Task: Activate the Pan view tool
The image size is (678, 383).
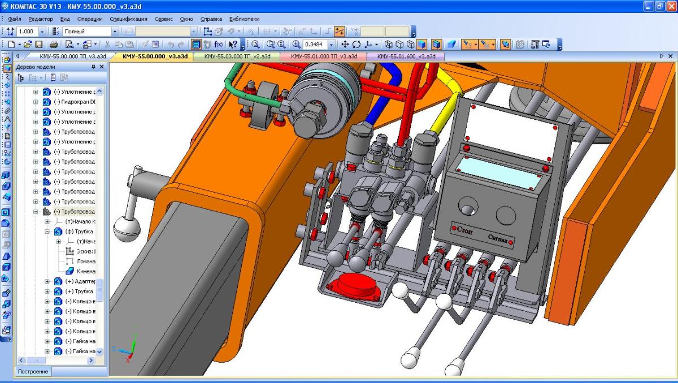Action: pos(345,44)
